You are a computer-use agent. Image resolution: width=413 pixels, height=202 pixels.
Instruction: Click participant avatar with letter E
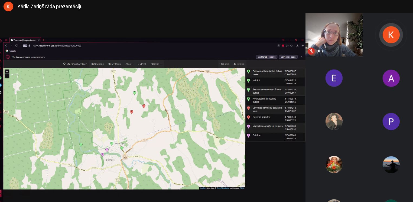334,78
